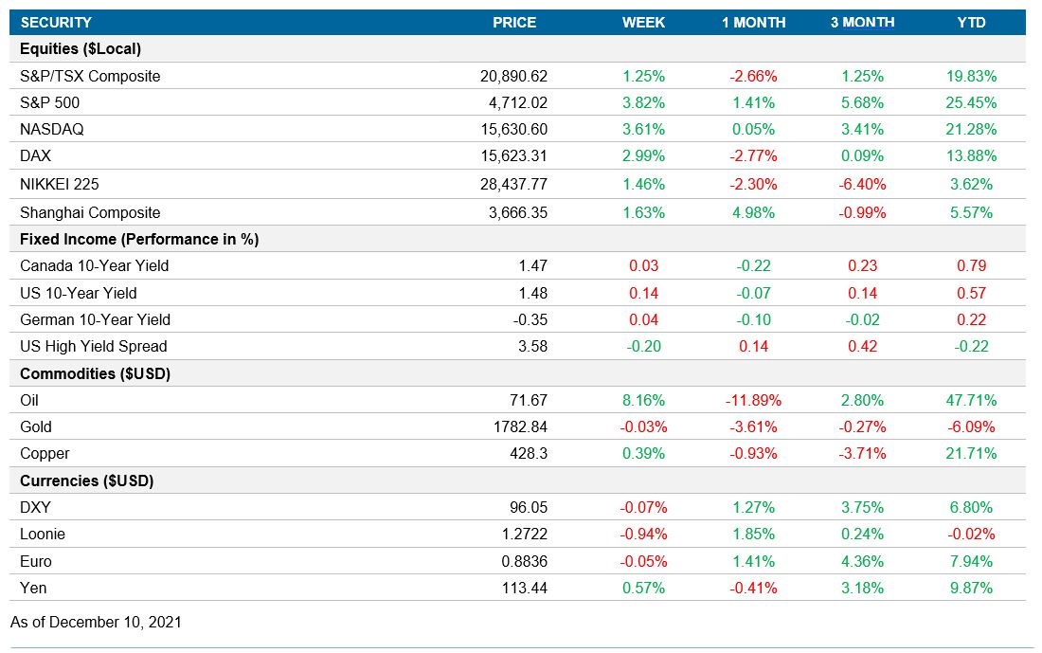Image resolution: width=1042 pixels, height=653 pixels.
Task: Select the Yen row label
Action: 33,588
